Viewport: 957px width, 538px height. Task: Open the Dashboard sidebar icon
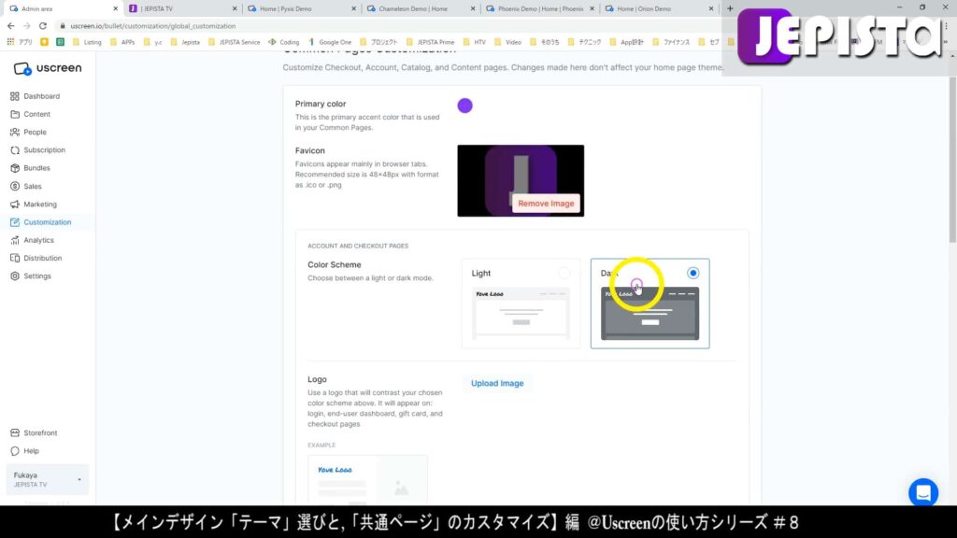(15, 96)
